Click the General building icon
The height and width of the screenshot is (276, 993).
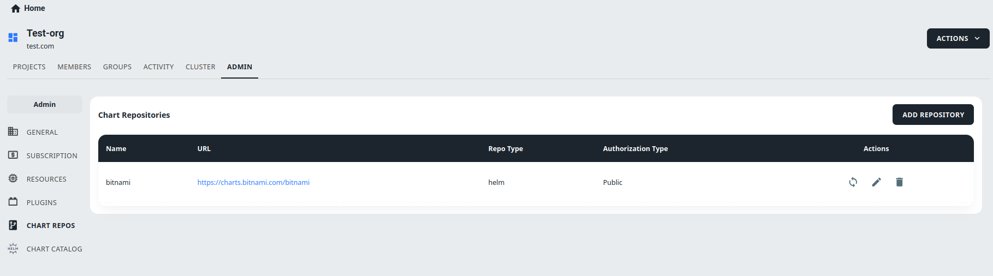pos(13,131)
